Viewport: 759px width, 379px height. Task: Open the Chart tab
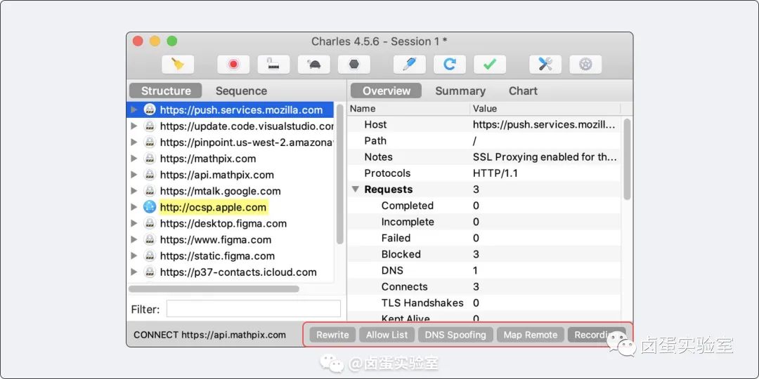click(x=523, y=91)
